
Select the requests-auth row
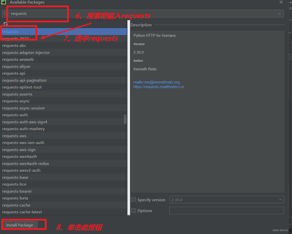click(64, 115)
